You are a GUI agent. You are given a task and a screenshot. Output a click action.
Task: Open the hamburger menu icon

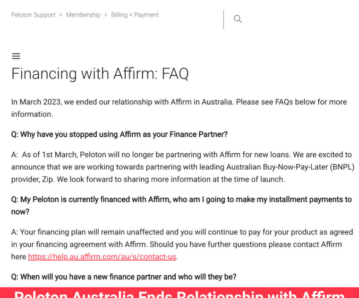pos(16,56)
